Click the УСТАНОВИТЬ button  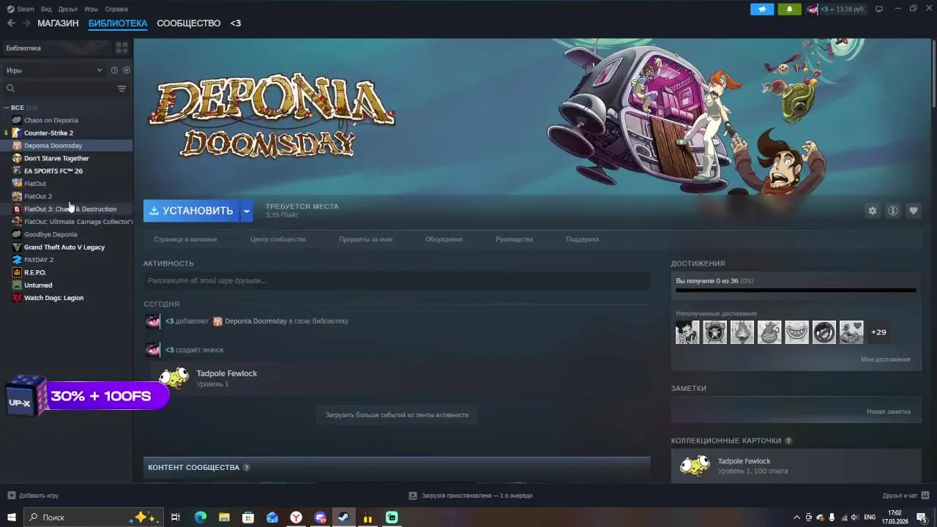click(x=192, y=211)
